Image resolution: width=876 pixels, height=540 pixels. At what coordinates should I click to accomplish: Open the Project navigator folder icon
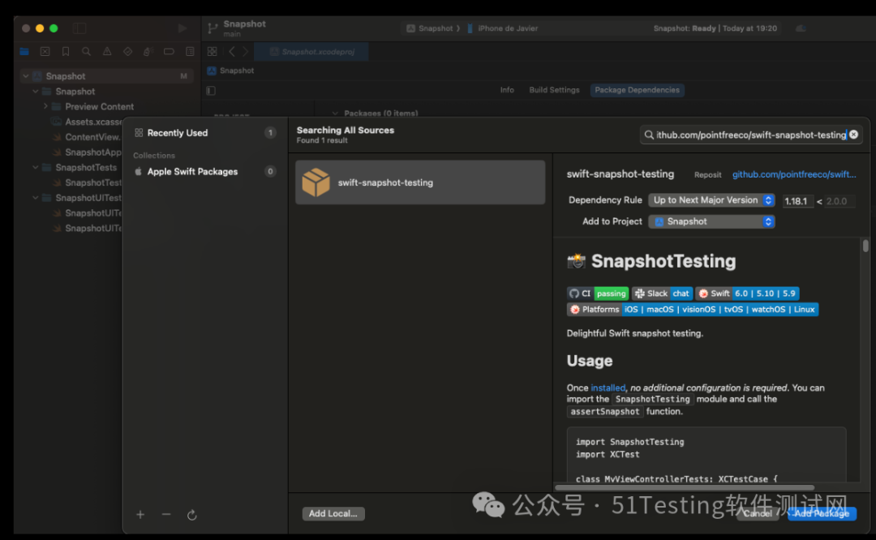tap(24, 51)
